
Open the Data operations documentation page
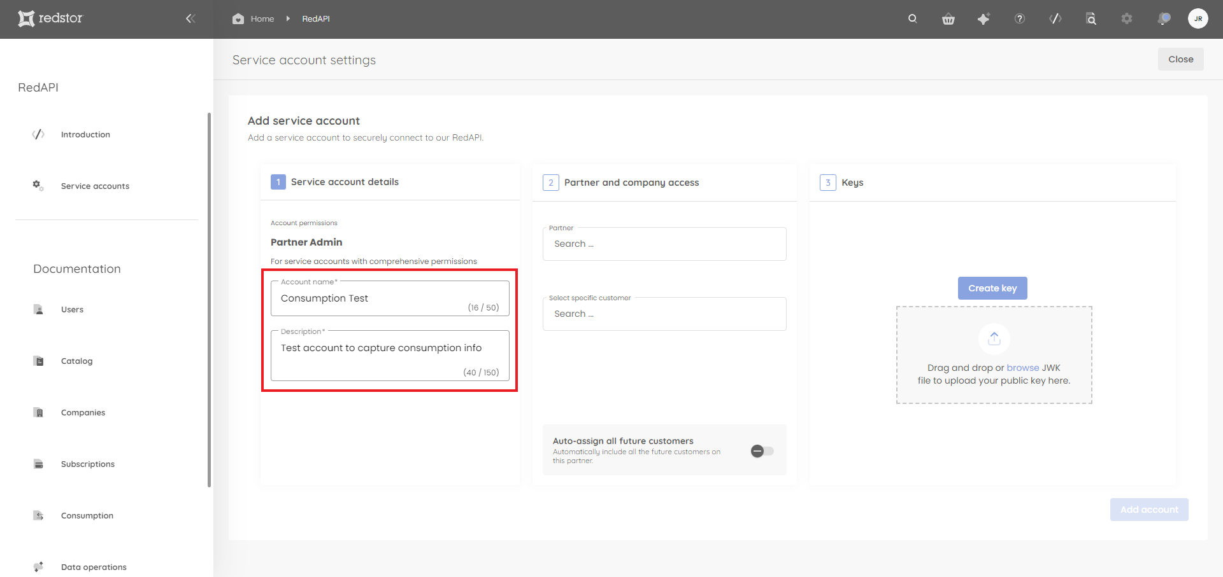94,567
